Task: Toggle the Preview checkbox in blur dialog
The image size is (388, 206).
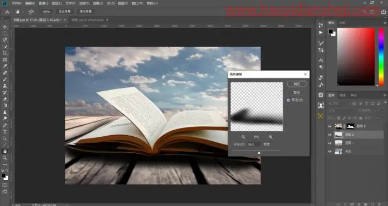Action: 288,100
